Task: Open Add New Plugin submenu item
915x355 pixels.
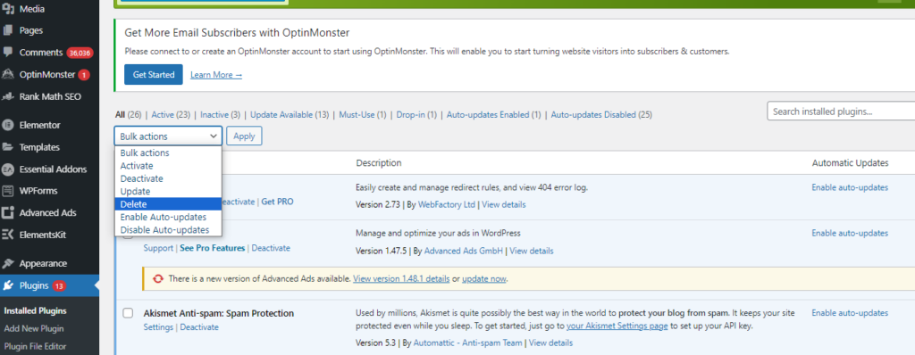Action: click(34, 328)
